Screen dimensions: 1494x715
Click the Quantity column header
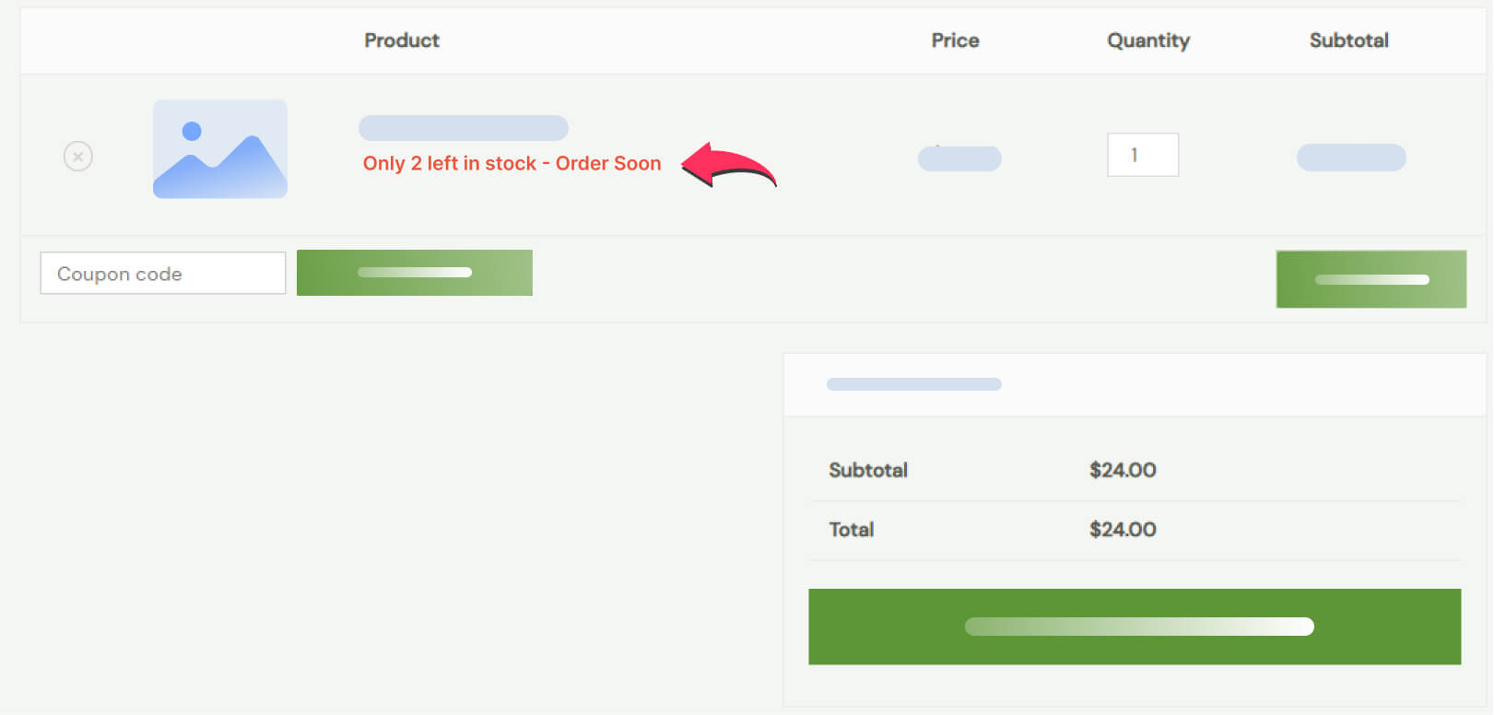point(1148,41)
